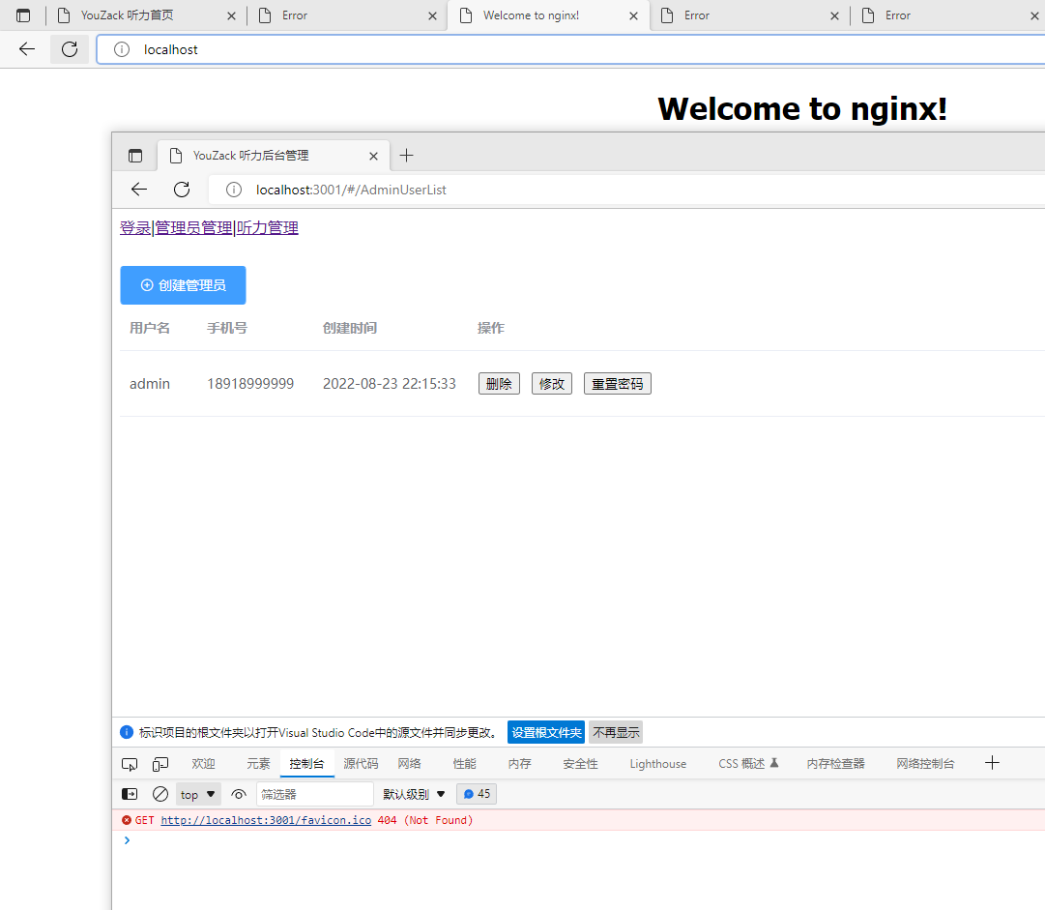
Task: Open 网络控制台 DevTools tab
Action: [x=925, y=764]
